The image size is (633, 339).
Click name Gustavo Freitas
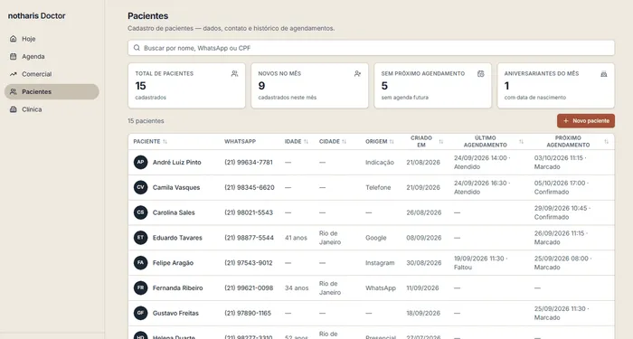coord(175,313)
